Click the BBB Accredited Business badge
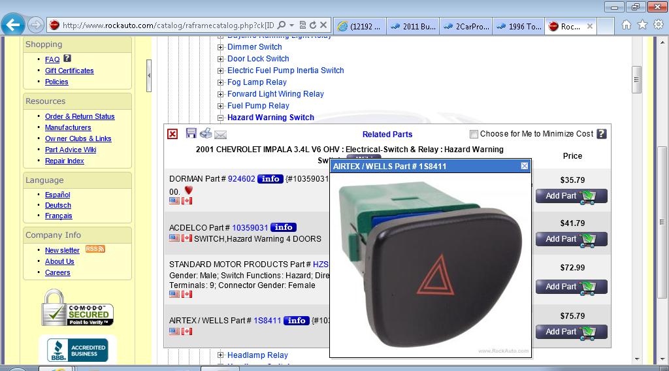 point(77,350)
